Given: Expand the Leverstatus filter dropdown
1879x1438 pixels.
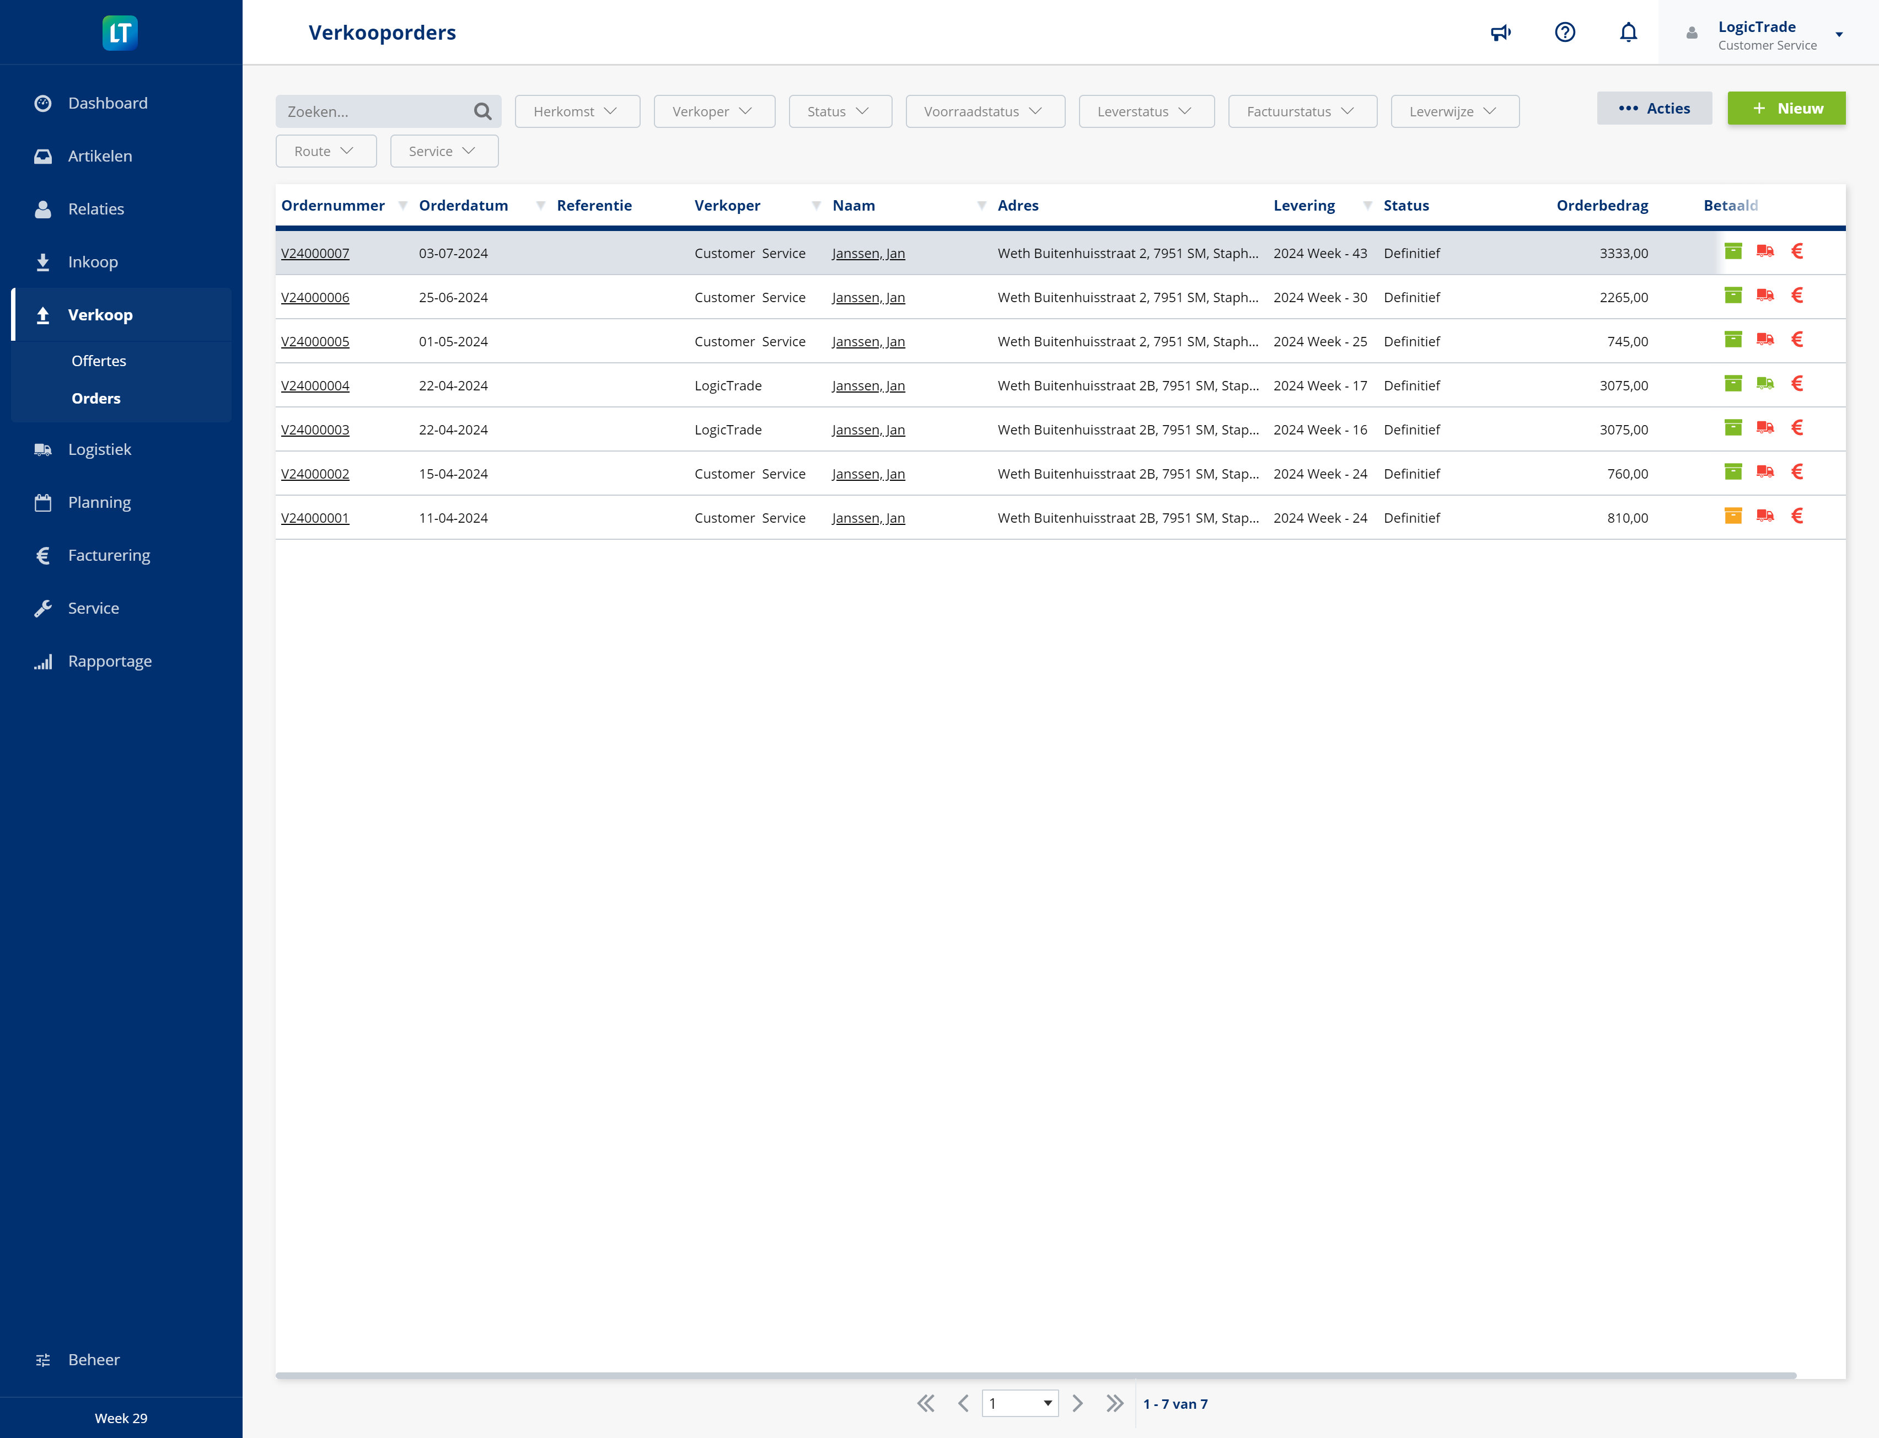Looking at the screenshot, I should (x=1147, y=111).
